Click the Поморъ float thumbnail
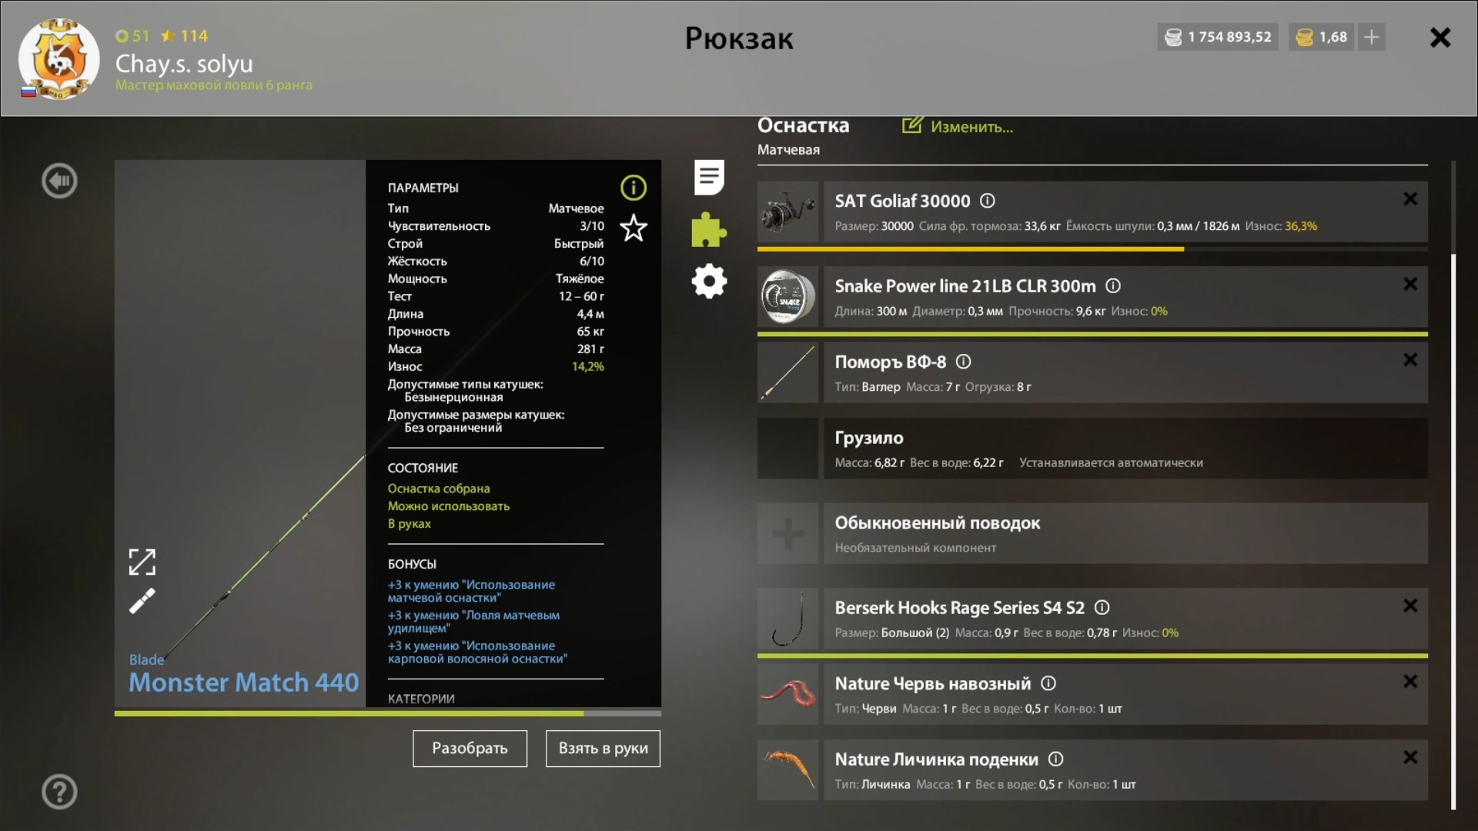The width and height of the screenshot is (1478, 831). click(x=787, y=372)
